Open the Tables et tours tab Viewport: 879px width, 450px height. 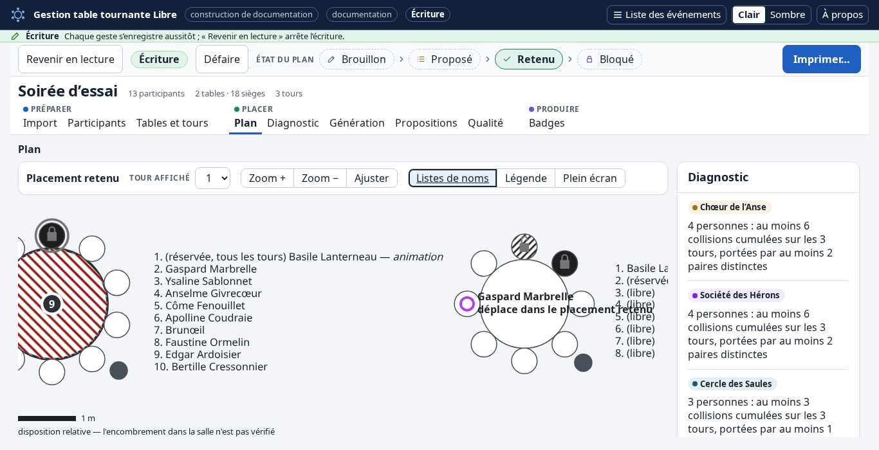pos(172,123)
